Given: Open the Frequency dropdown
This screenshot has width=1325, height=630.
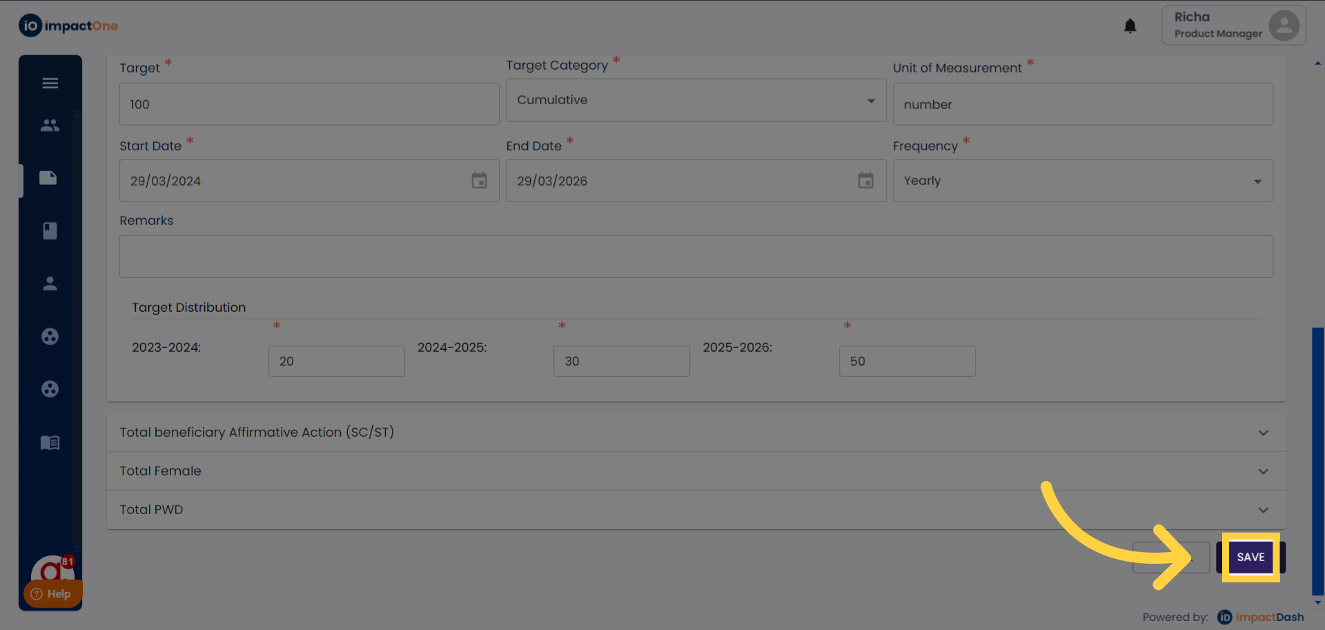Looking at the screenshot, I should pos(1082,181).
